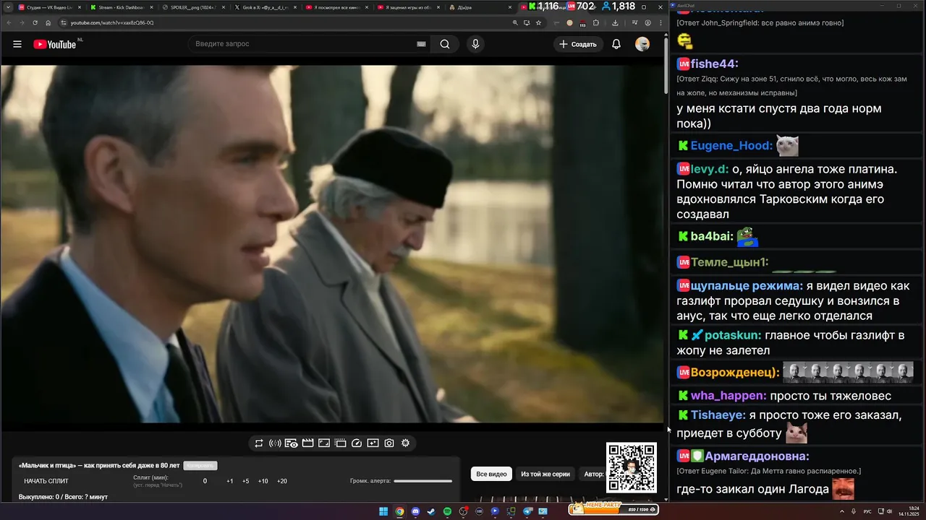The height and width of the screenshot is (520, 926).
Task: Click username wha_happen in chat
Action: (x=729, y=396)
